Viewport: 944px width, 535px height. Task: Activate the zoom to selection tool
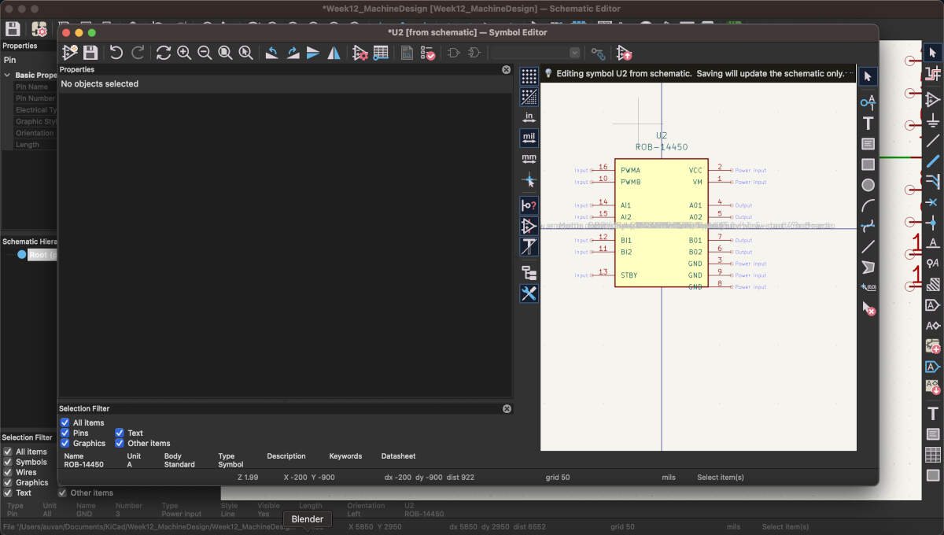245,53
